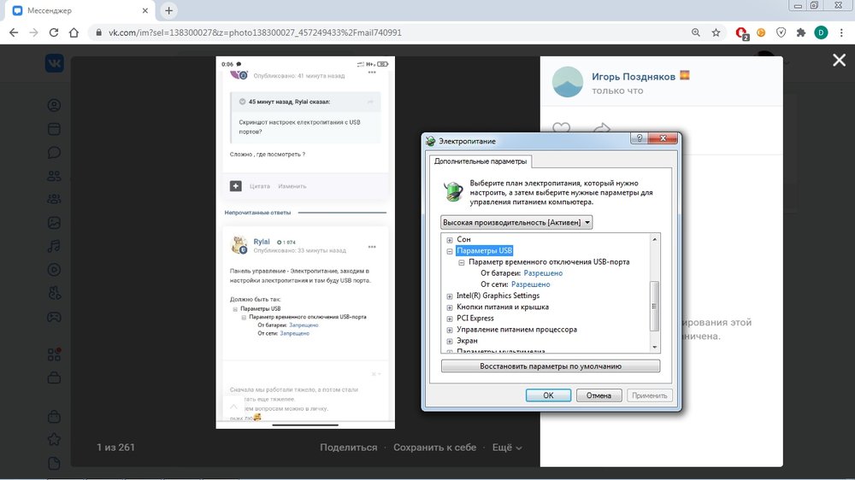Collapse the 'Параметры USB' tree node
This screenshot has width=855, height=480.
point(450,251)
